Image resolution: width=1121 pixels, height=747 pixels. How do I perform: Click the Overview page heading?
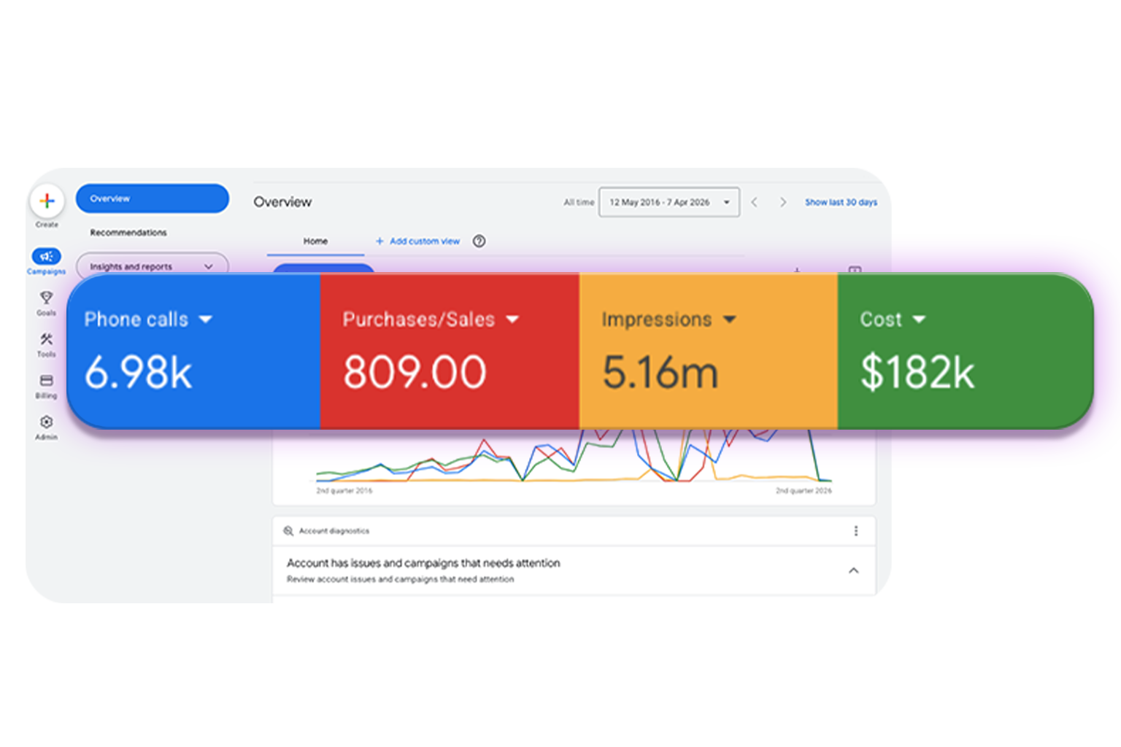click(282, 202)
